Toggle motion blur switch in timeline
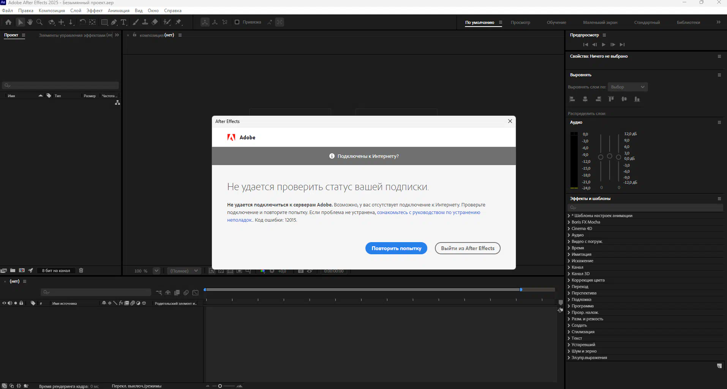 [x=186, y=293]
